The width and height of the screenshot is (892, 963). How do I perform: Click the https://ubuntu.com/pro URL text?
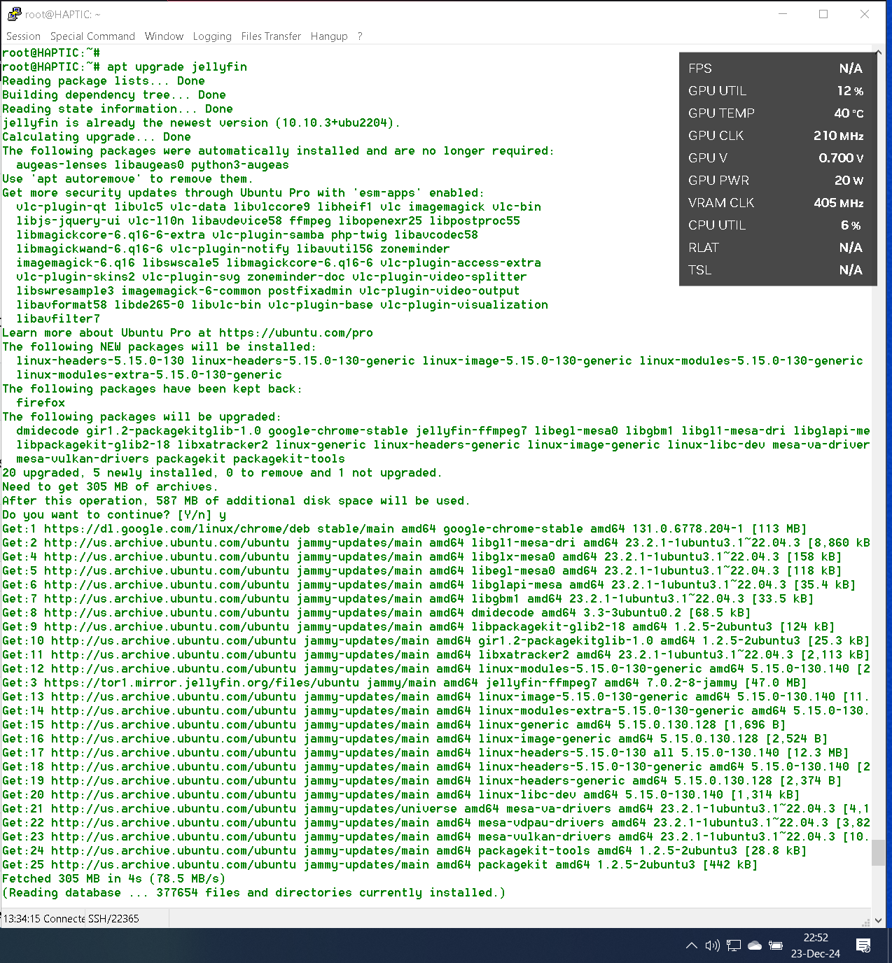(296, 333)
